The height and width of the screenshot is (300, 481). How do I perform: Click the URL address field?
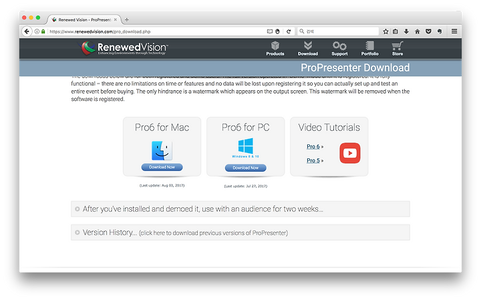coord(156,31)
